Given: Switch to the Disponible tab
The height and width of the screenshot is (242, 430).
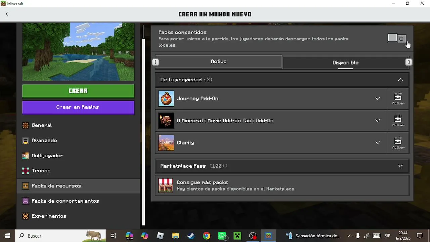Looking at the screenshot, I should (345, 63).
